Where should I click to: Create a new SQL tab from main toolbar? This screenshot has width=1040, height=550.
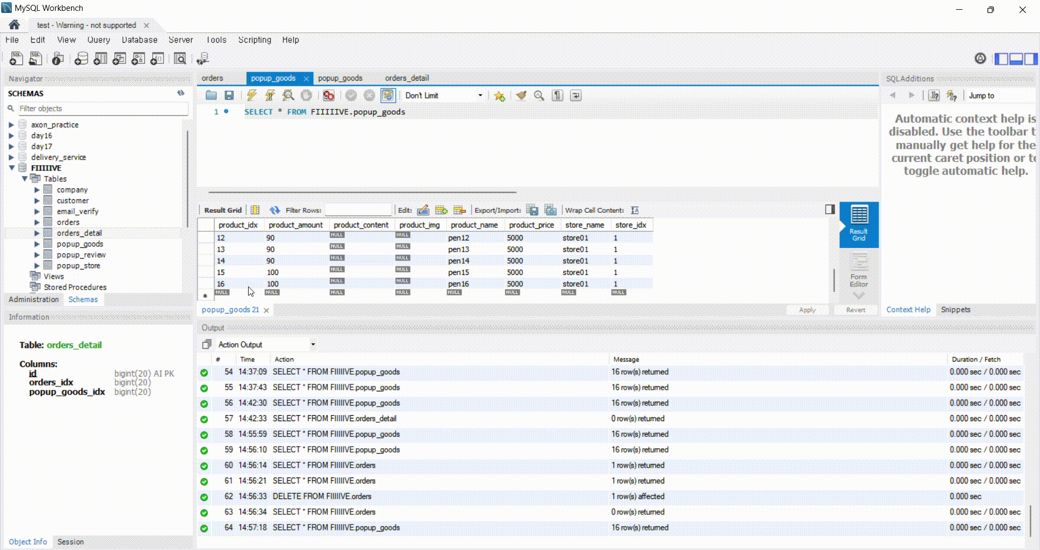(x=16, y=58)
